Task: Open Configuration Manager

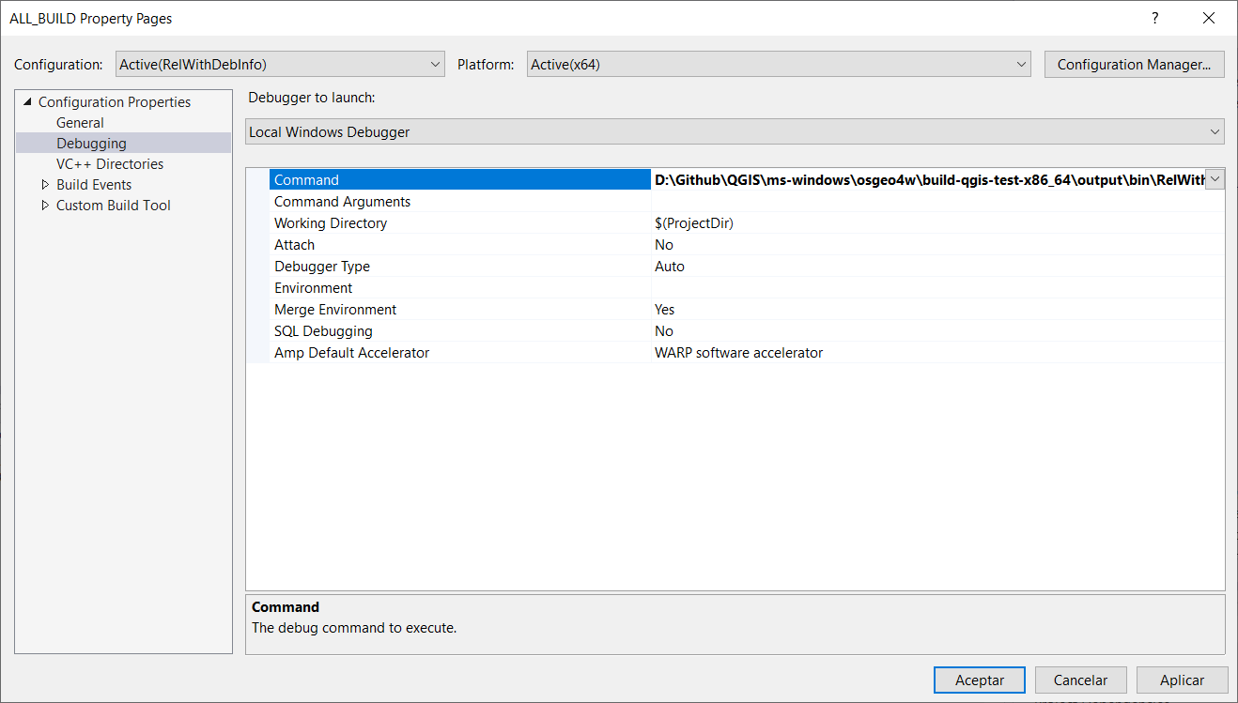Action: pos(1134,65)
